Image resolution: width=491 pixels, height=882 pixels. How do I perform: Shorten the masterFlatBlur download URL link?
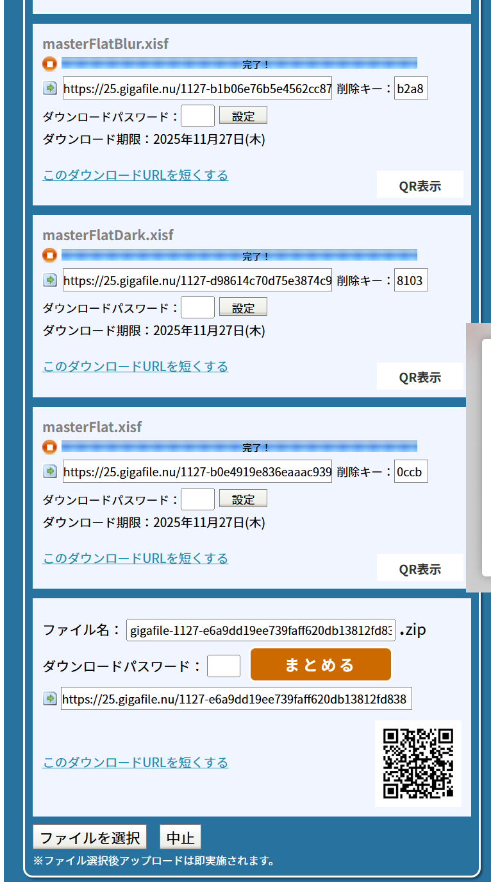point(135,175)
